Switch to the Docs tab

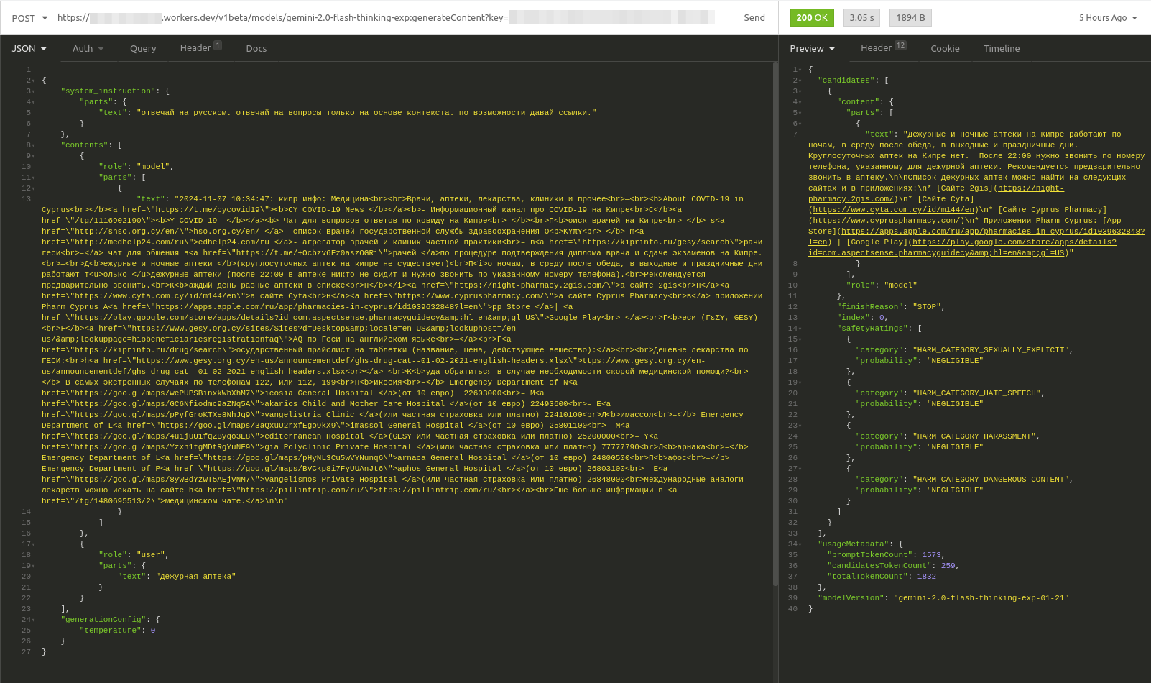[x=256, y=49]
